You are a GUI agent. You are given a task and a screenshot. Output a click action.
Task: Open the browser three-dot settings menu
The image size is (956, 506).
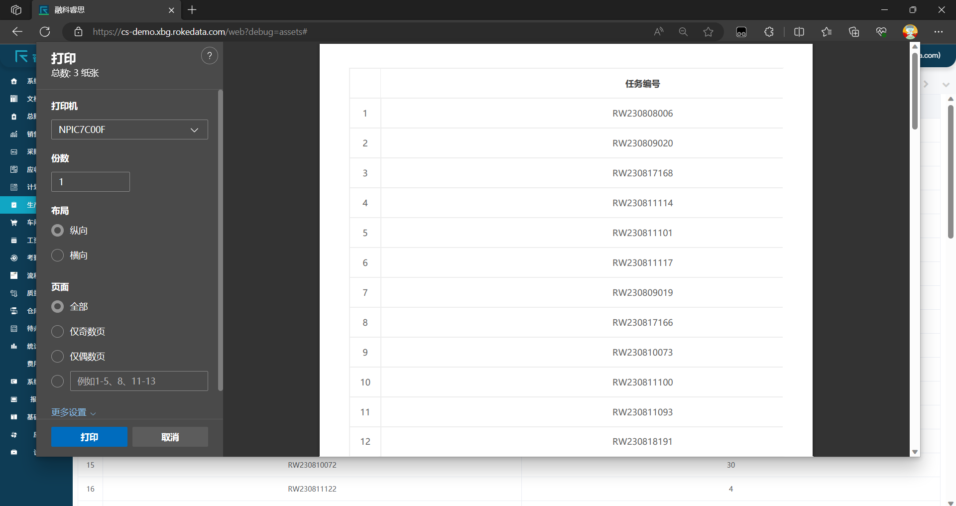(940, 31)
